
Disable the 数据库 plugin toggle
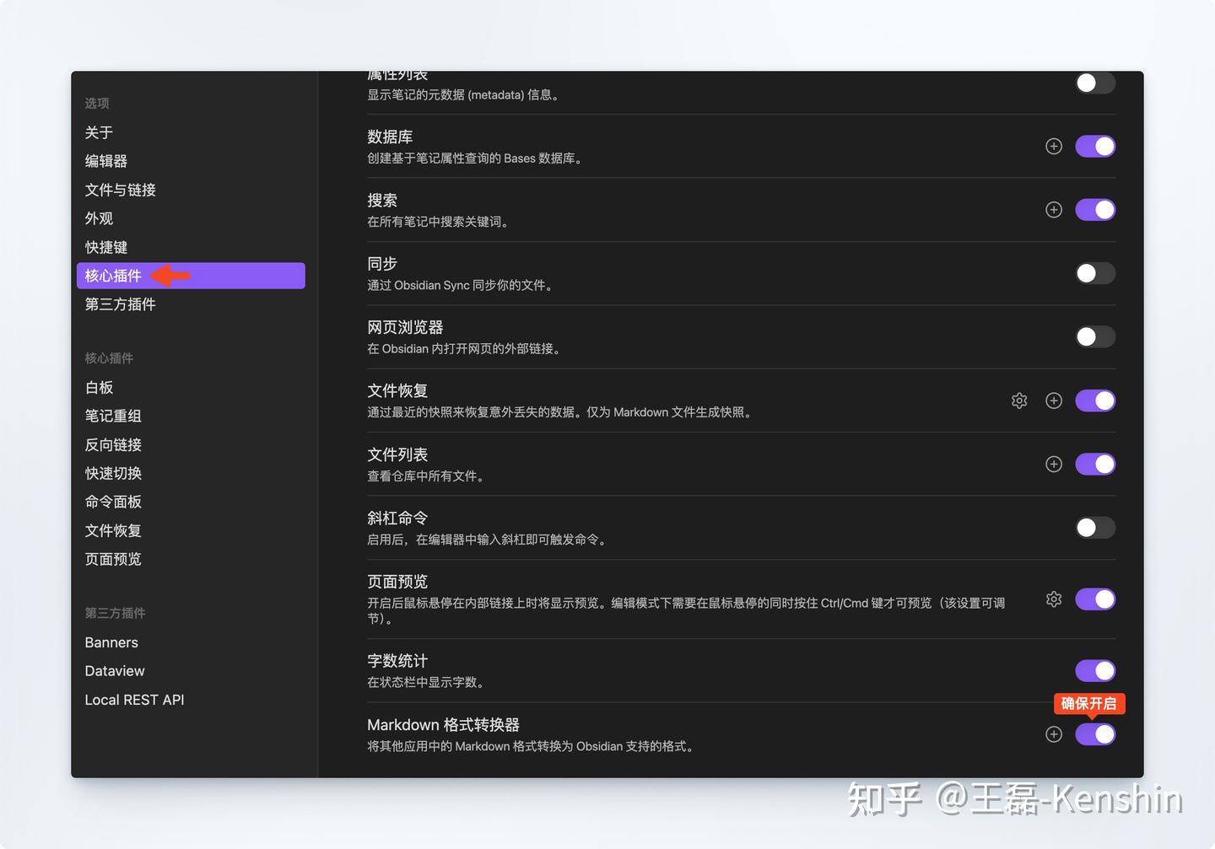[1095, 147]
